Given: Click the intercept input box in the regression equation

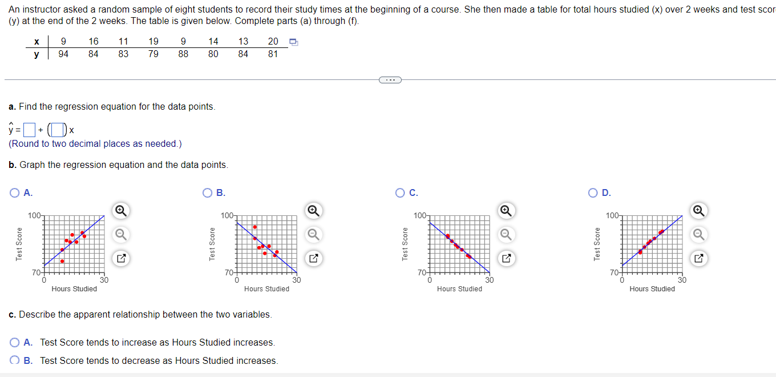Looking at the screenshot, I should (29, 130).
